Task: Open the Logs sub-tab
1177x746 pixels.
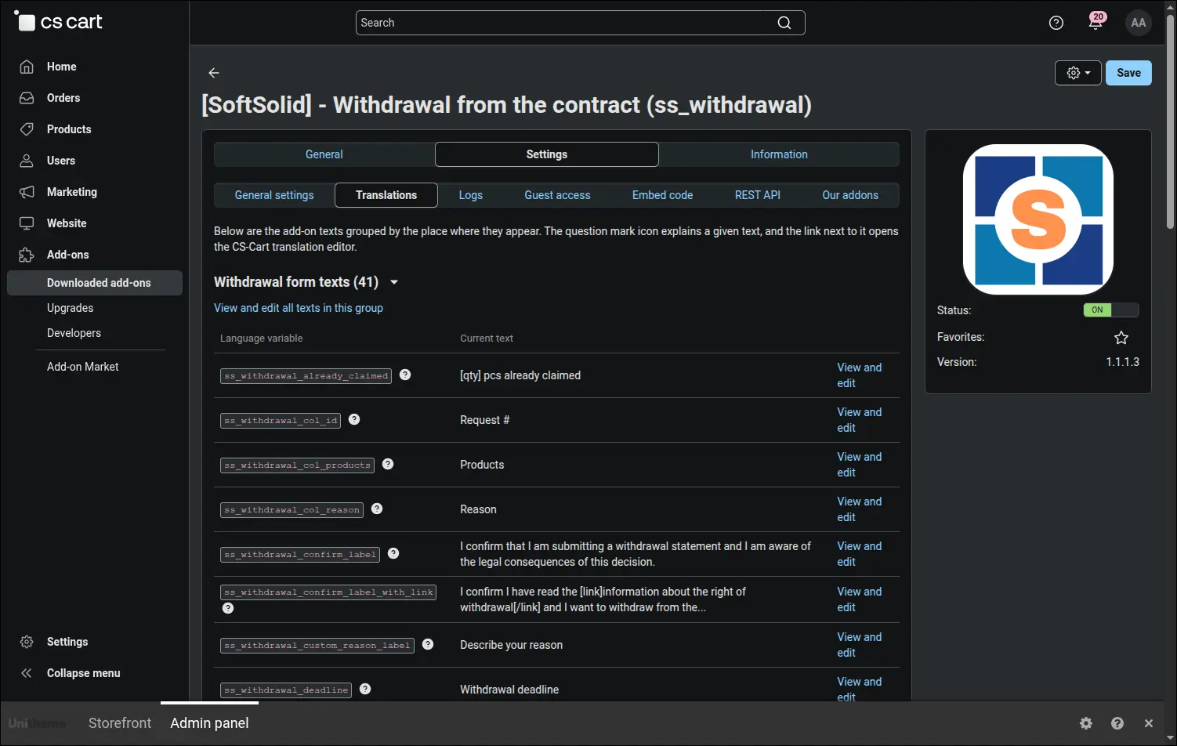Action: tap(471, 195)
